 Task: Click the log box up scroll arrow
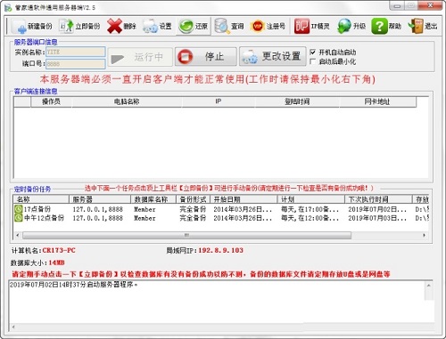coord(429,286)
